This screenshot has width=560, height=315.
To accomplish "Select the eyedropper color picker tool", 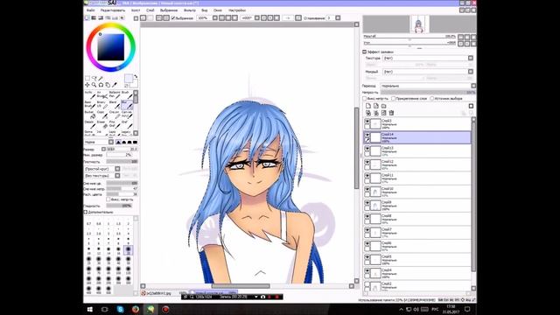I will (x=115, y=85).
